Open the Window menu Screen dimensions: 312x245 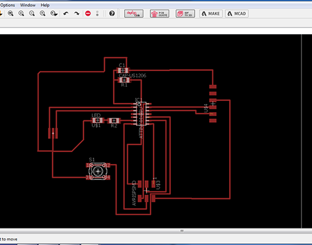(x=27, y=5)
